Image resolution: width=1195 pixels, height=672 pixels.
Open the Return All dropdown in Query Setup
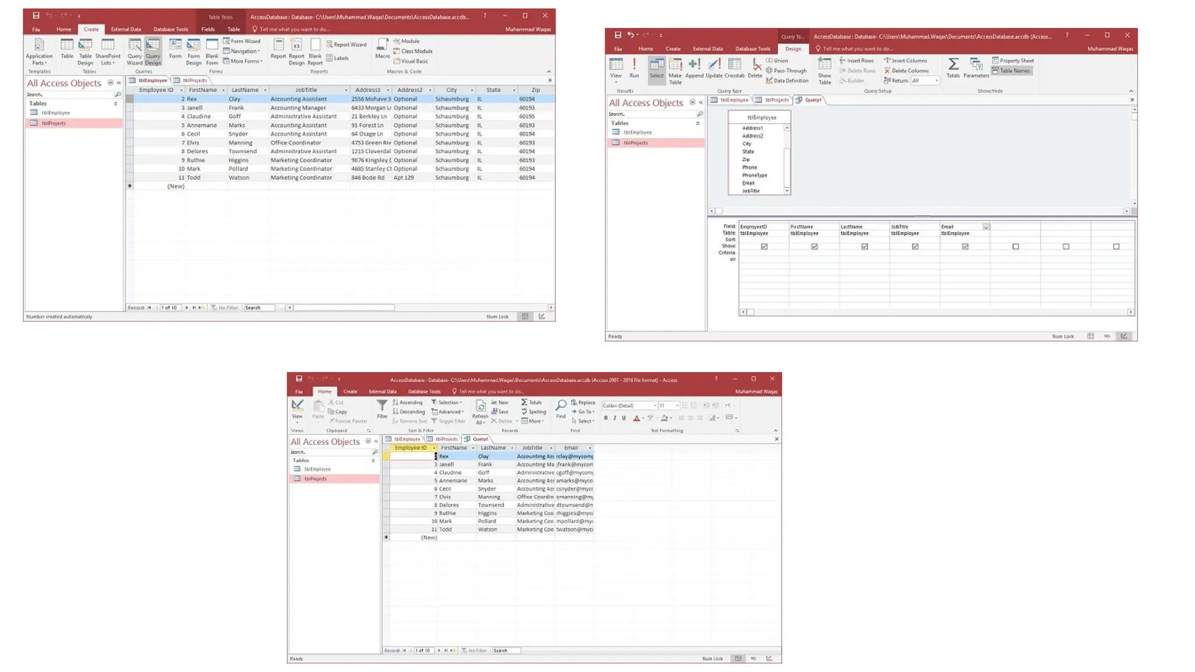[937, 81]
